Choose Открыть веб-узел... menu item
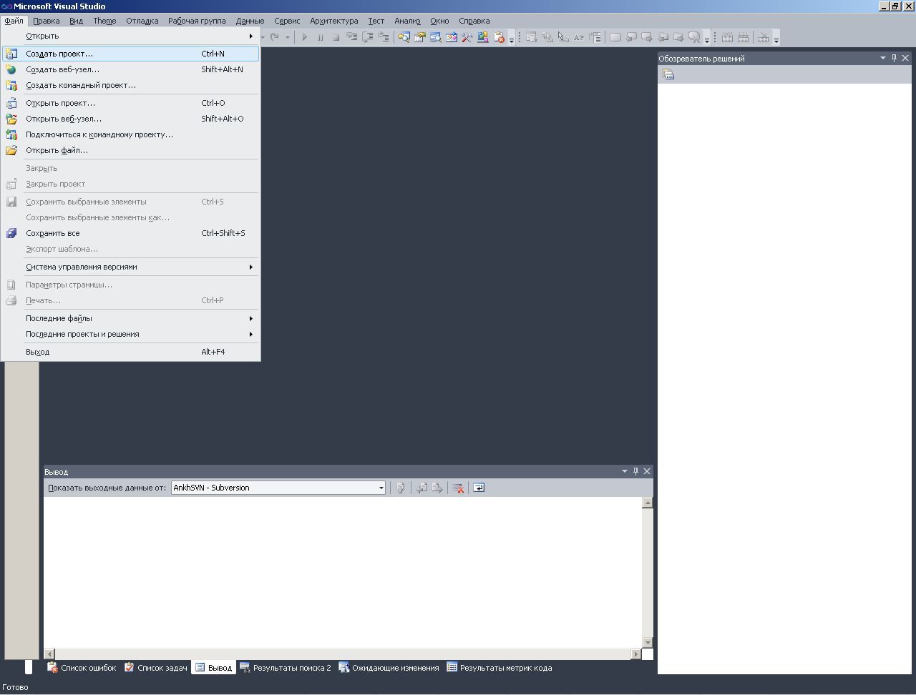This screenshot has width=916, height=695. [131, 119]
